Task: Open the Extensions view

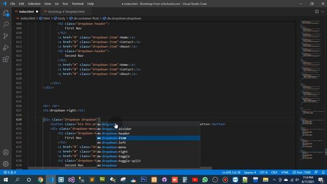Action: (6, 59)
